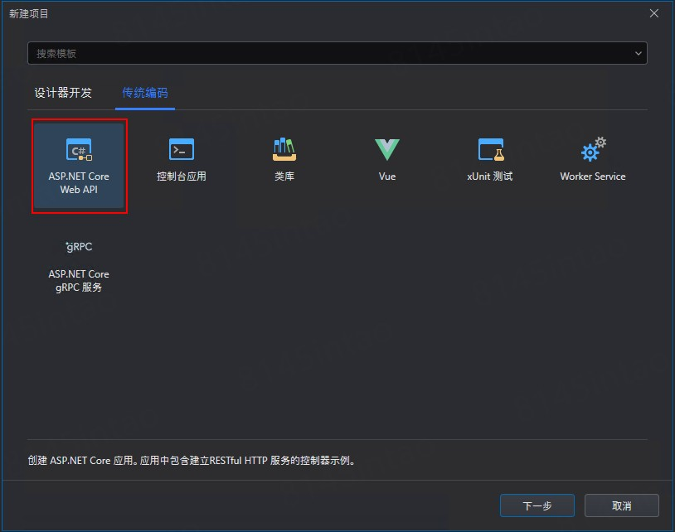Viewport: 675px width, 532px height.
Task: Select the Vue template icon
Action: coord(387,149)
